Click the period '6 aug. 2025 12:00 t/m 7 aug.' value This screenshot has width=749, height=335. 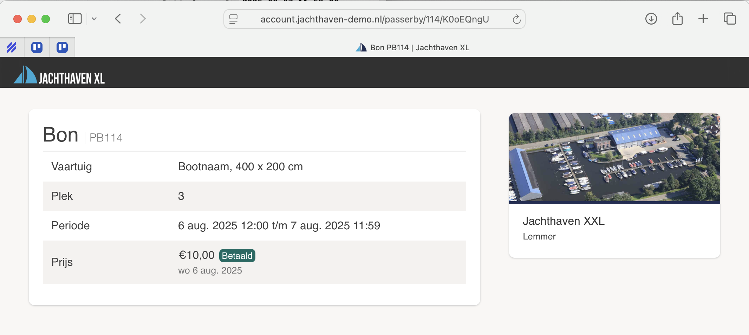[x=279, y=225]
